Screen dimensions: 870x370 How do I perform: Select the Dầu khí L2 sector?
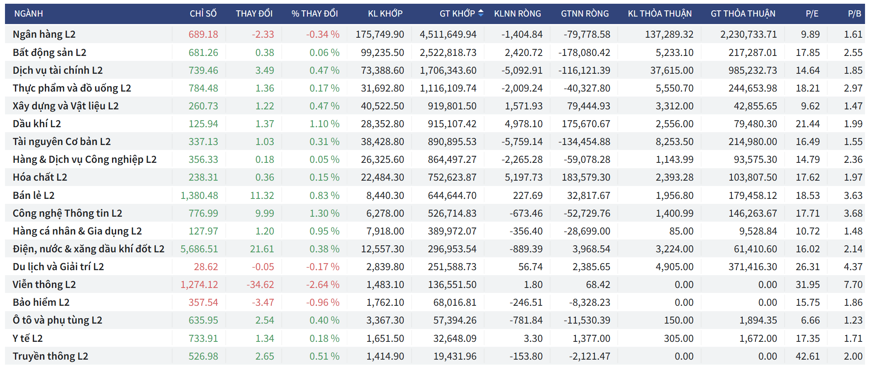pos(37,124)
